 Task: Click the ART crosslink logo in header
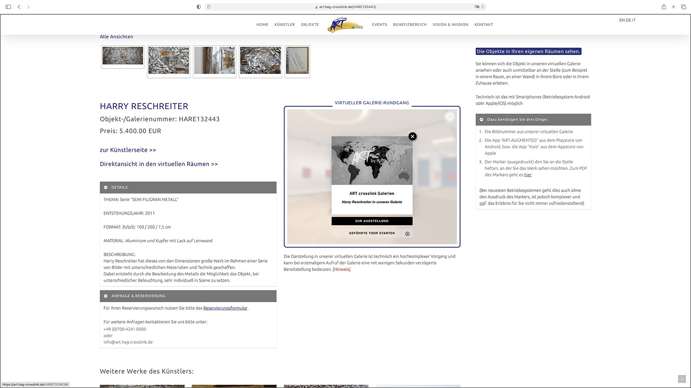345,25
